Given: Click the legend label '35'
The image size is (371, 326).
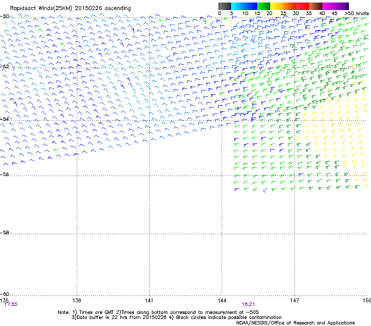Looking at the screenshot, I should 309,14.
